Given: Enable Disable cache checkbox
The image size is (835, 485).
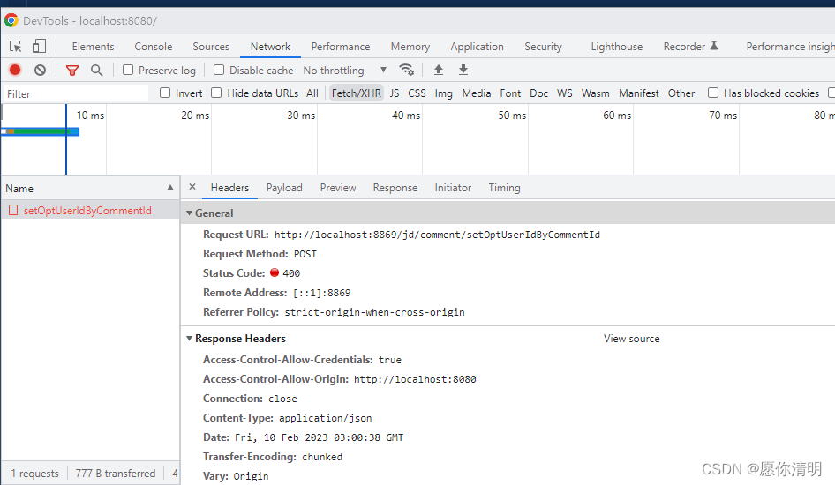Looking at the screenshot, I should click(219, 70).
